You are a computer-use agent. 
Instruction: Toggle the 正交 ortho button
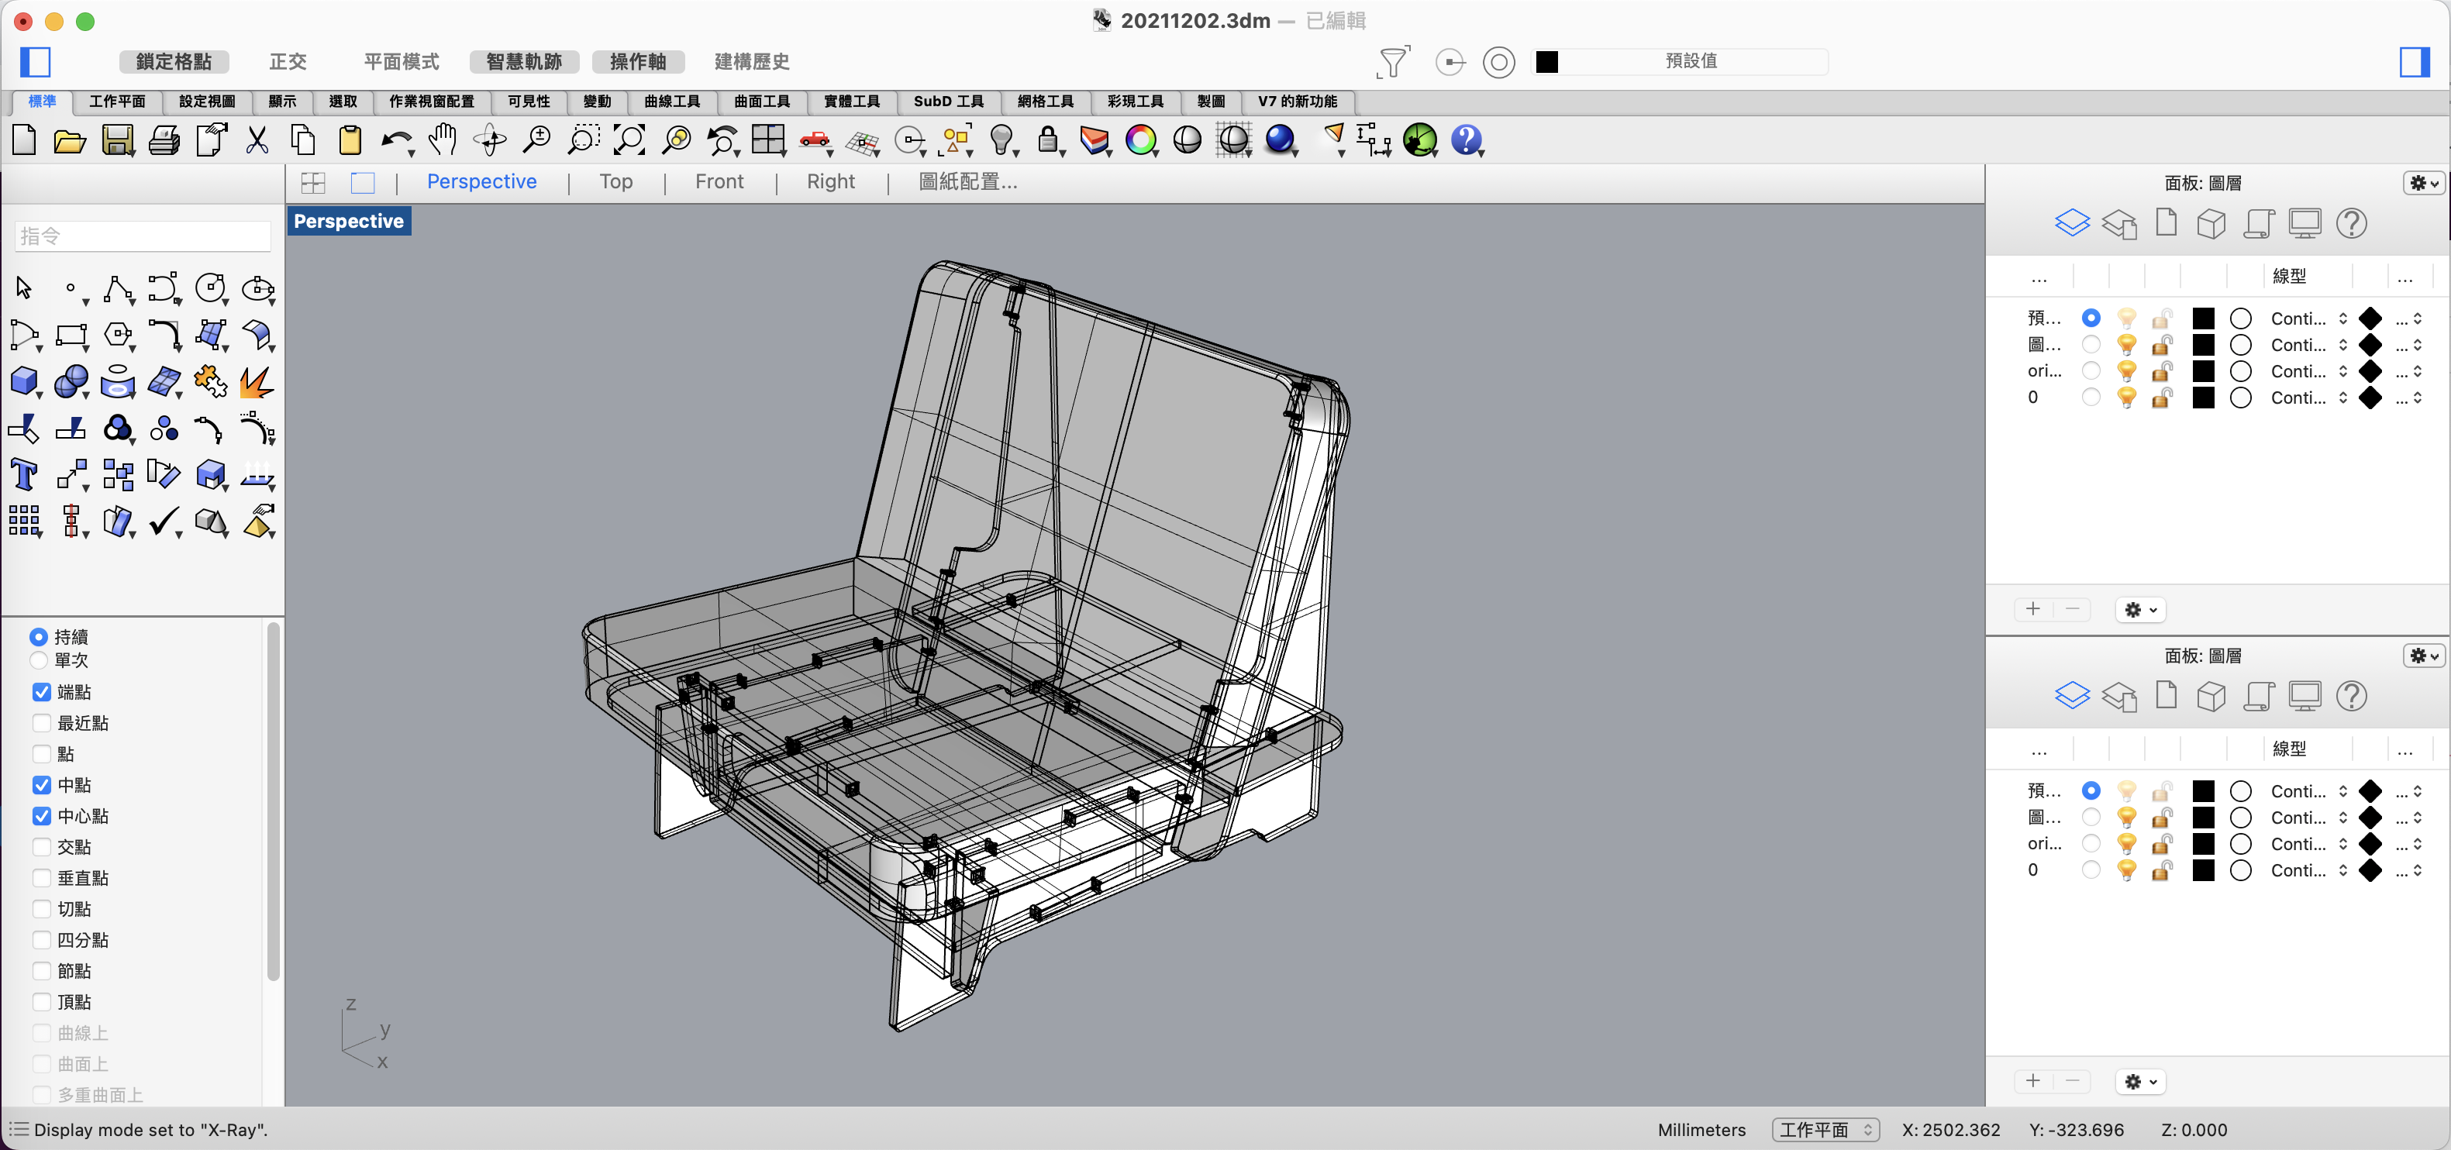point(288,62)
